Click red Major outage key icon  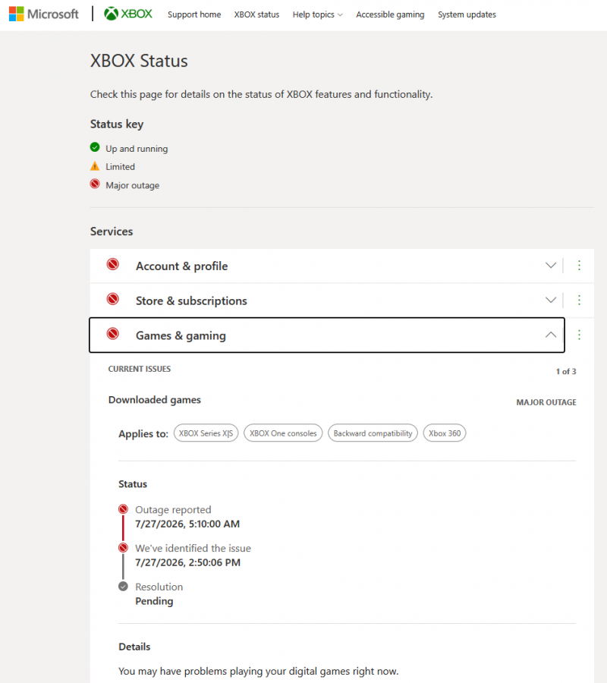tap(95, 184)
